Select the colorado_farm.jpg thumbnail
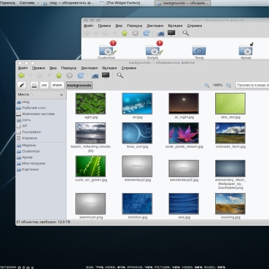 (230, 133)
